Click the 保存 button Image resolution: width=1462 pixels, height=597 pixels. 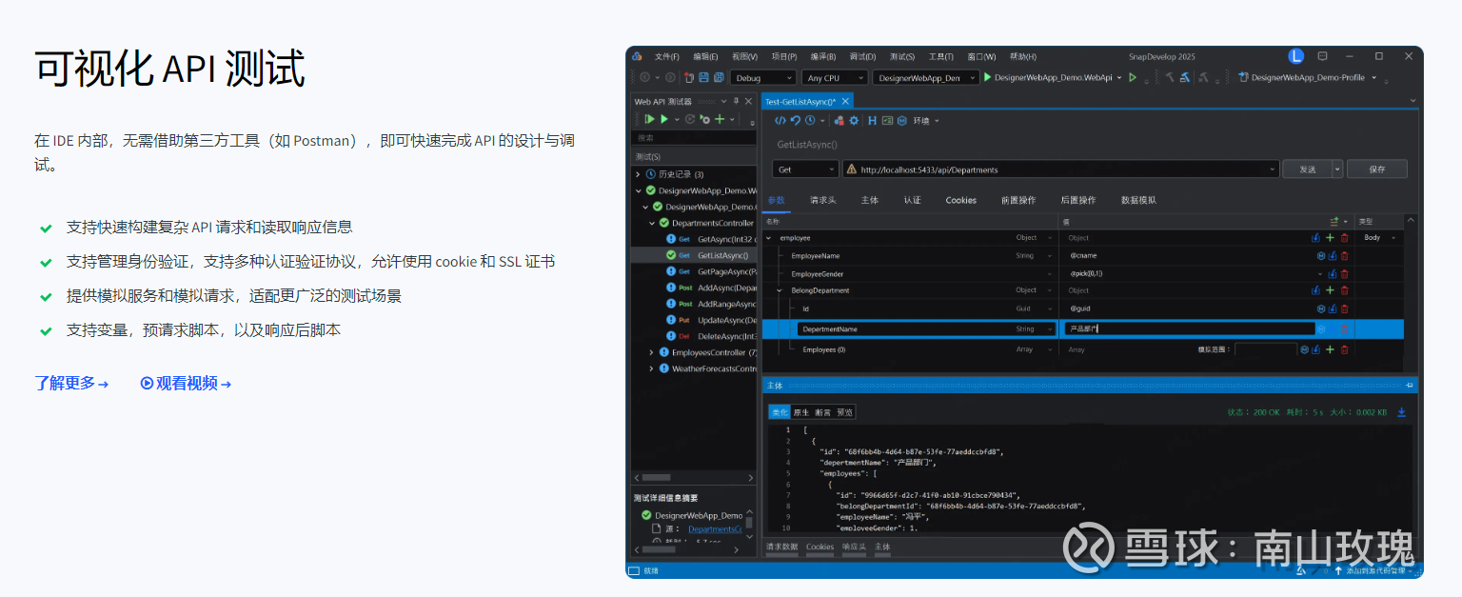tap(1376, 169)
